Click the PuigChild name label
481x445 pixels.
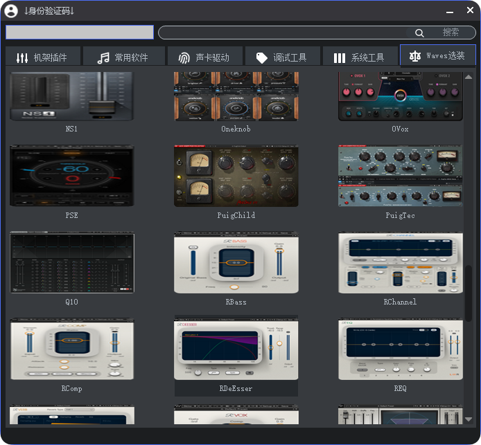(236, 215)
